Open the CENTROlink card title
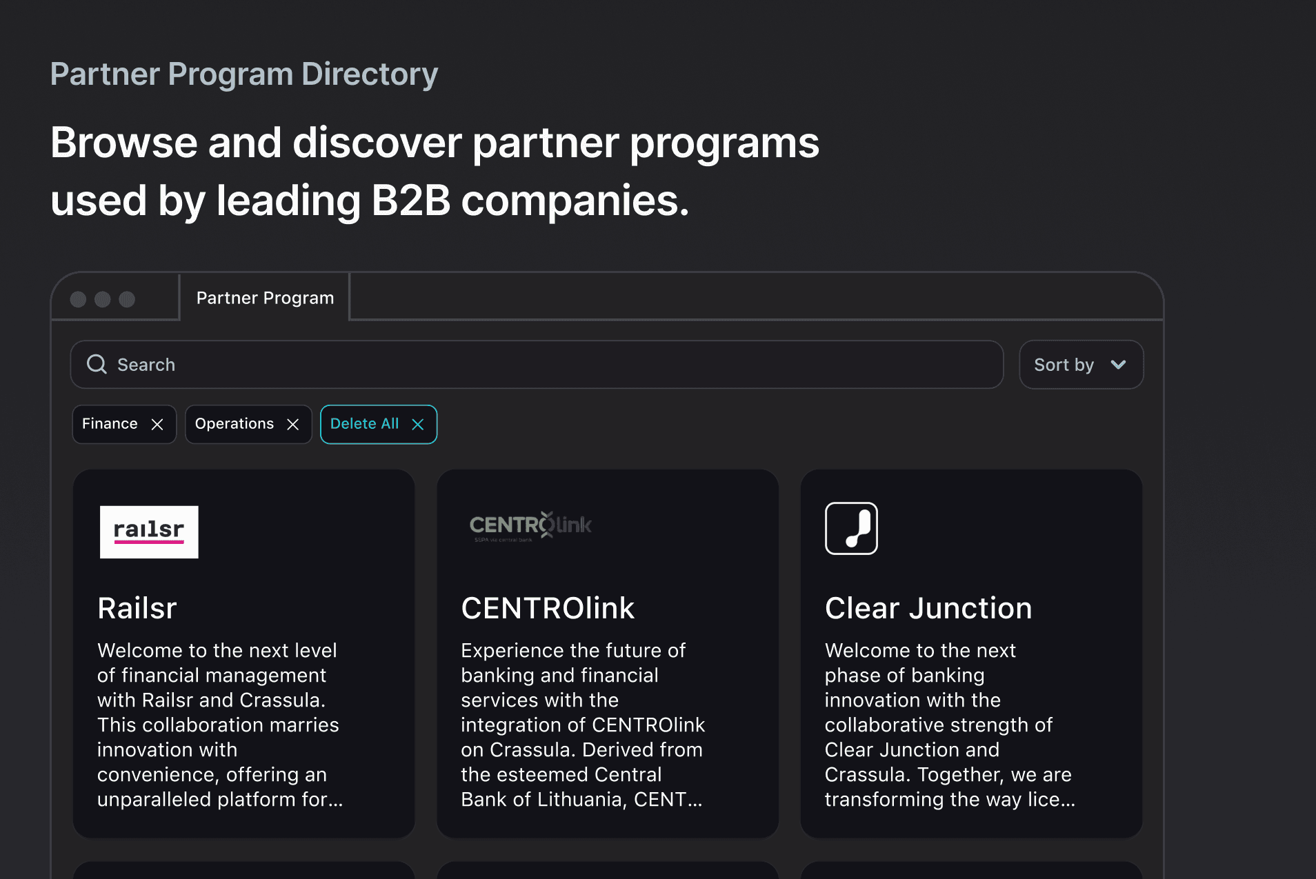The image size is (1316, 879). click(548, 608)
